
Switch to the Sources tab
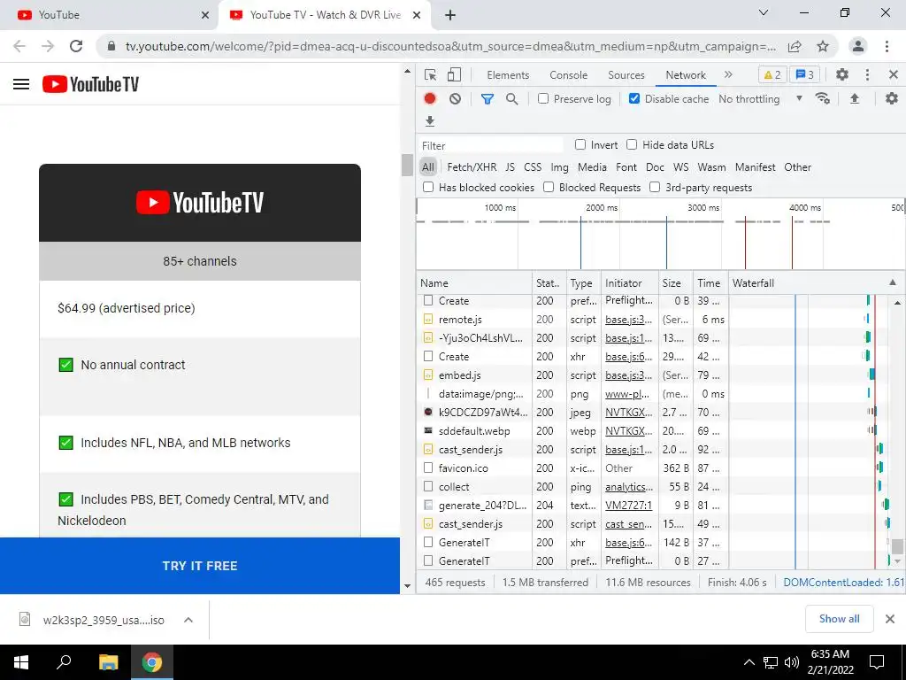tap(626, 74)
